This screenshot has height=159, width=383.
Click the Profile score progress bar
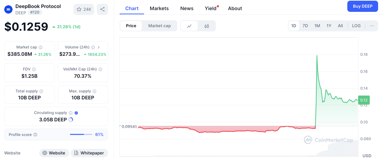pyautogui.click(x=81, y=134)
